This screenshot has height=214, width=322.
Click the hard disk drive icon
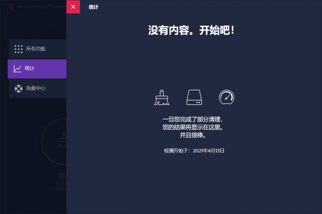coord(194,97)
